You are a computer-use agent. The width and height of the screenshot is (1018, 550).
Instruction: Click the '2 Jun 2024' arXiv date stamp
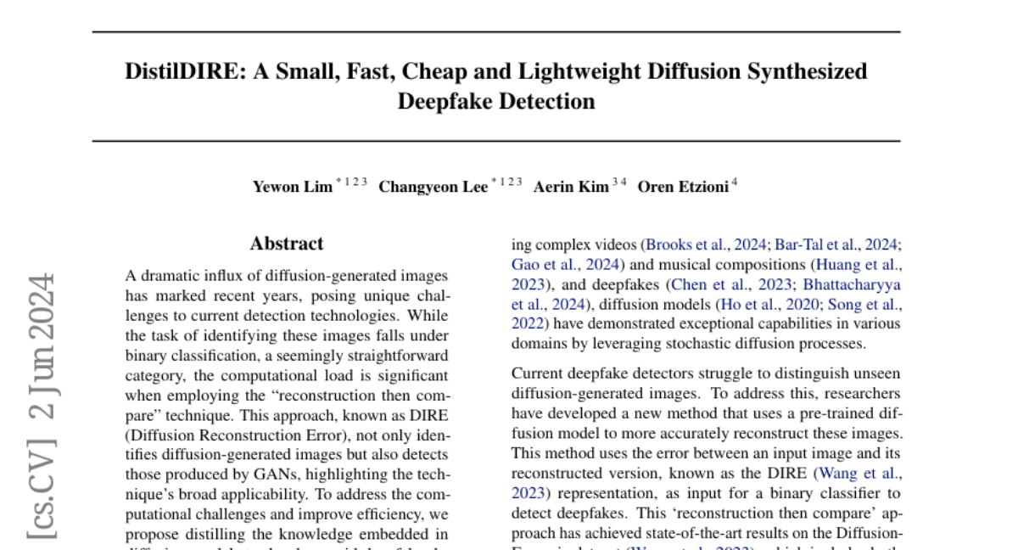click(x=42, y=350)
